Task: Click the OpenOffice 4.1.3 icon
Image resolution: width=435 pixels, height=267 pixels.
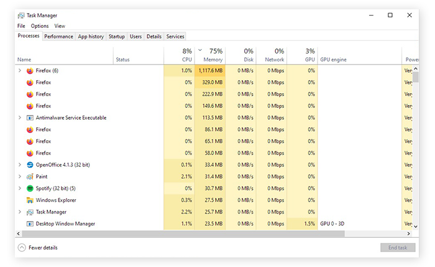Action: (x=30, y=165)
